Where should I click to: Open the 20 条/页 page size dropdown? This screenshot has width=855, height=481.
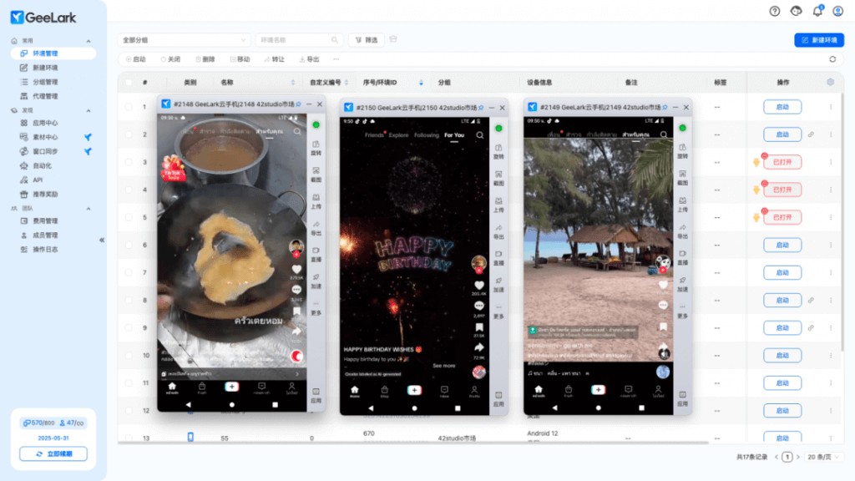tap(822, 457)
